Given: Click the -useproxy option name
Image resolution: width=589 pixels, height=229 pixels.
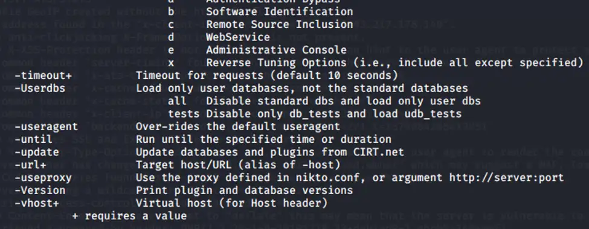Looking at the screenshot, I should [43, 177].
